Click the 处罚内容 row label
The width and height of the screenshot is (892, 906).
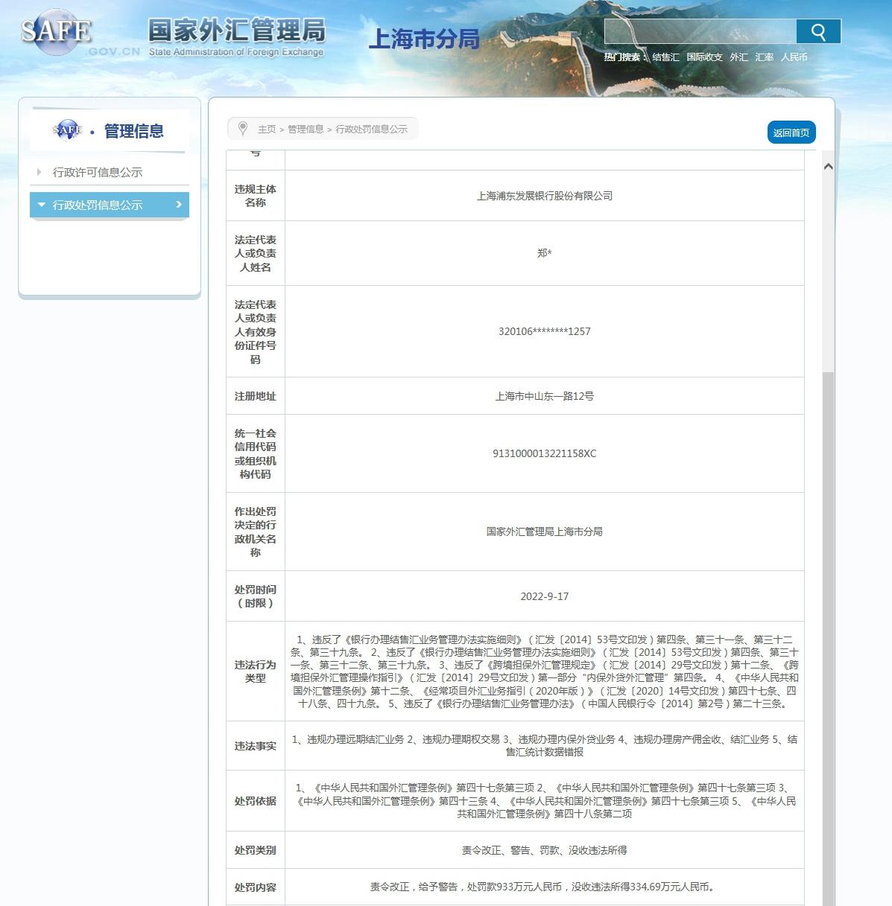256,887
